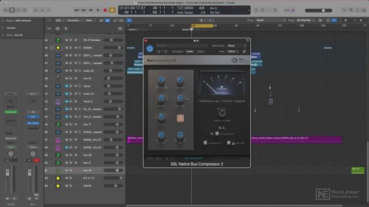Viewport: 369px width, 207px height.
Task: Mute the Yazoo track
Action: point(67,86)
